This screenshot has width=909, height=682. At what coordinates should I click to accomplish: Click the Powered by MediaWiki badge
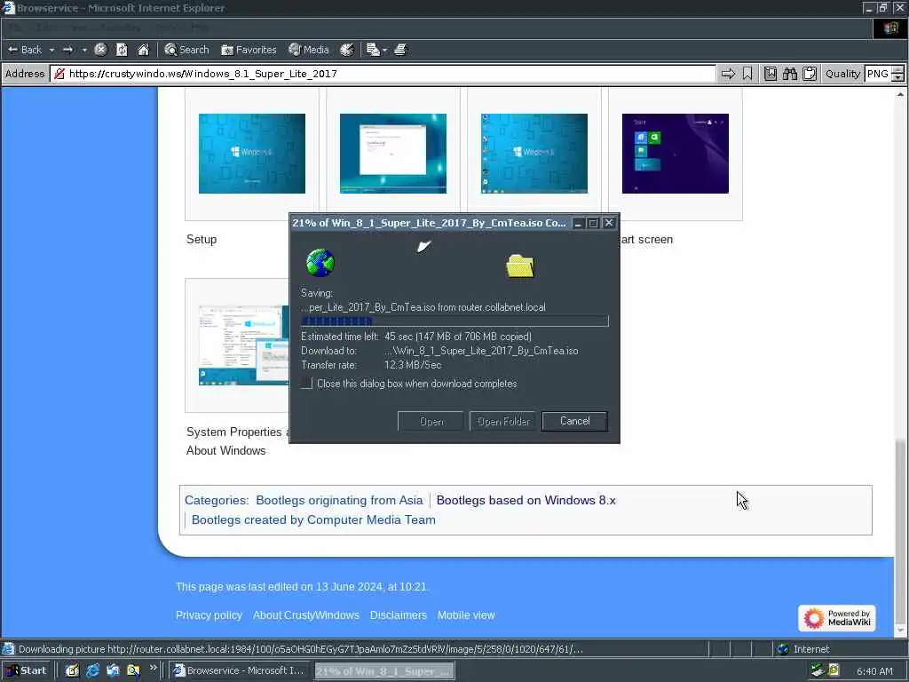tap(836, 618)
